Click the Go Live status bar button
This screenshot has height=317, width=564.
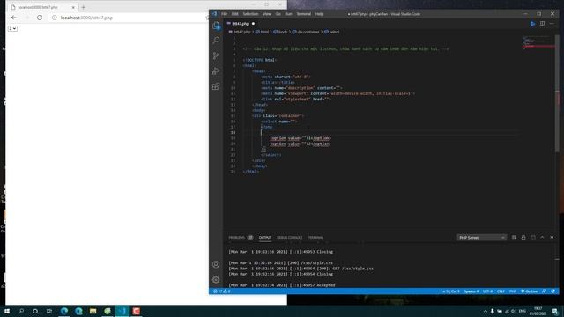pyautogui.click(x=529, y=291)
